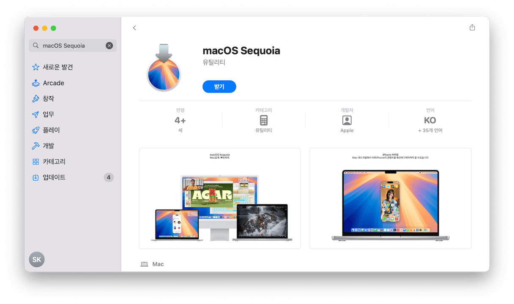Screen dimensions: 514x304
Task: Open the SK account profile avatar
Action: click(37, 260)
